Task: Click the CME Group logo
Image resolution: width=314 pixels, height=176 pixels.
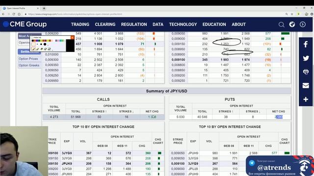Action: tap(25, 24)
